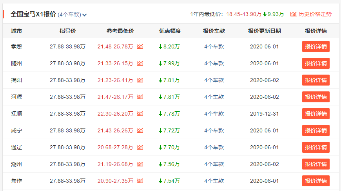Click 报价详情 button for 孝感
Screen dimensions: 341x191
(316, 46)
